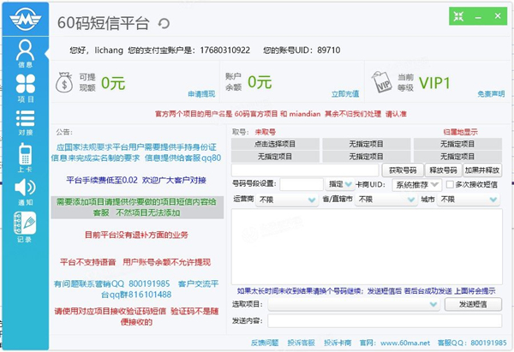Viewport: 514px width, 352px height.
Task: Open the 记录 records icon in sidebar
Action: coord(26,228)
